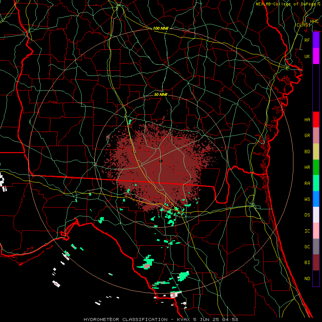This screenshot has height=322, width=322.
Task: Click the DS white legend swatch
Action: 316,215
